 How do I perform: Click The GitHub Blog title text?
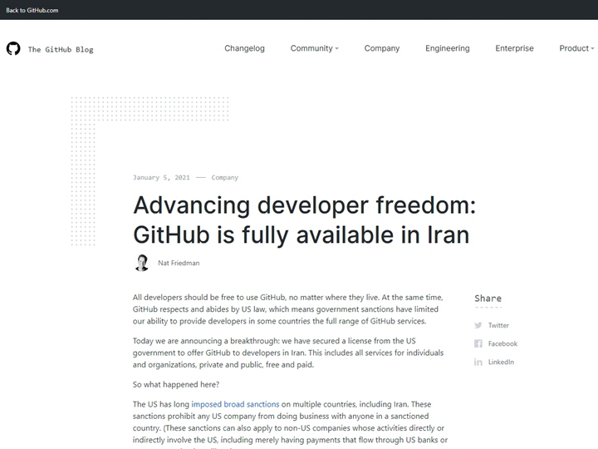[x=61, y=50]
